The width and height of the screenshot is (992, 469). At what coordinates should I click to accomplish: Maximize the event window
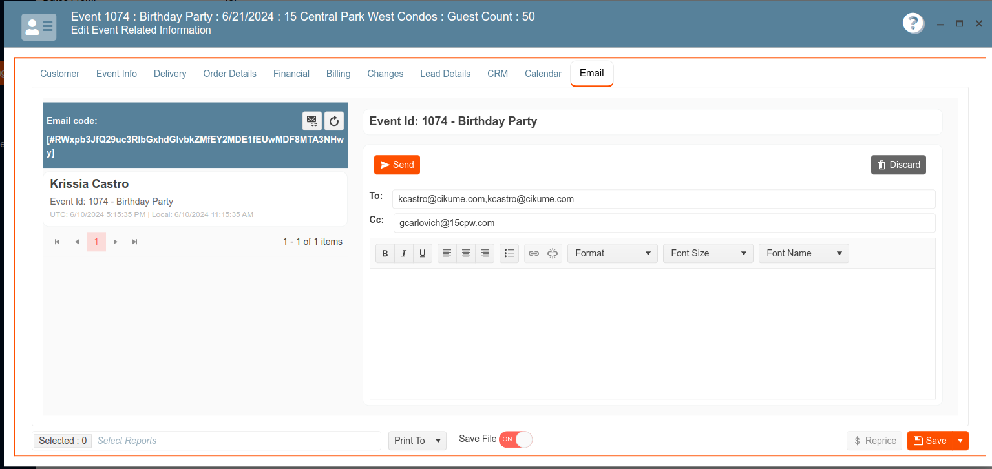(x=960, y=24)
